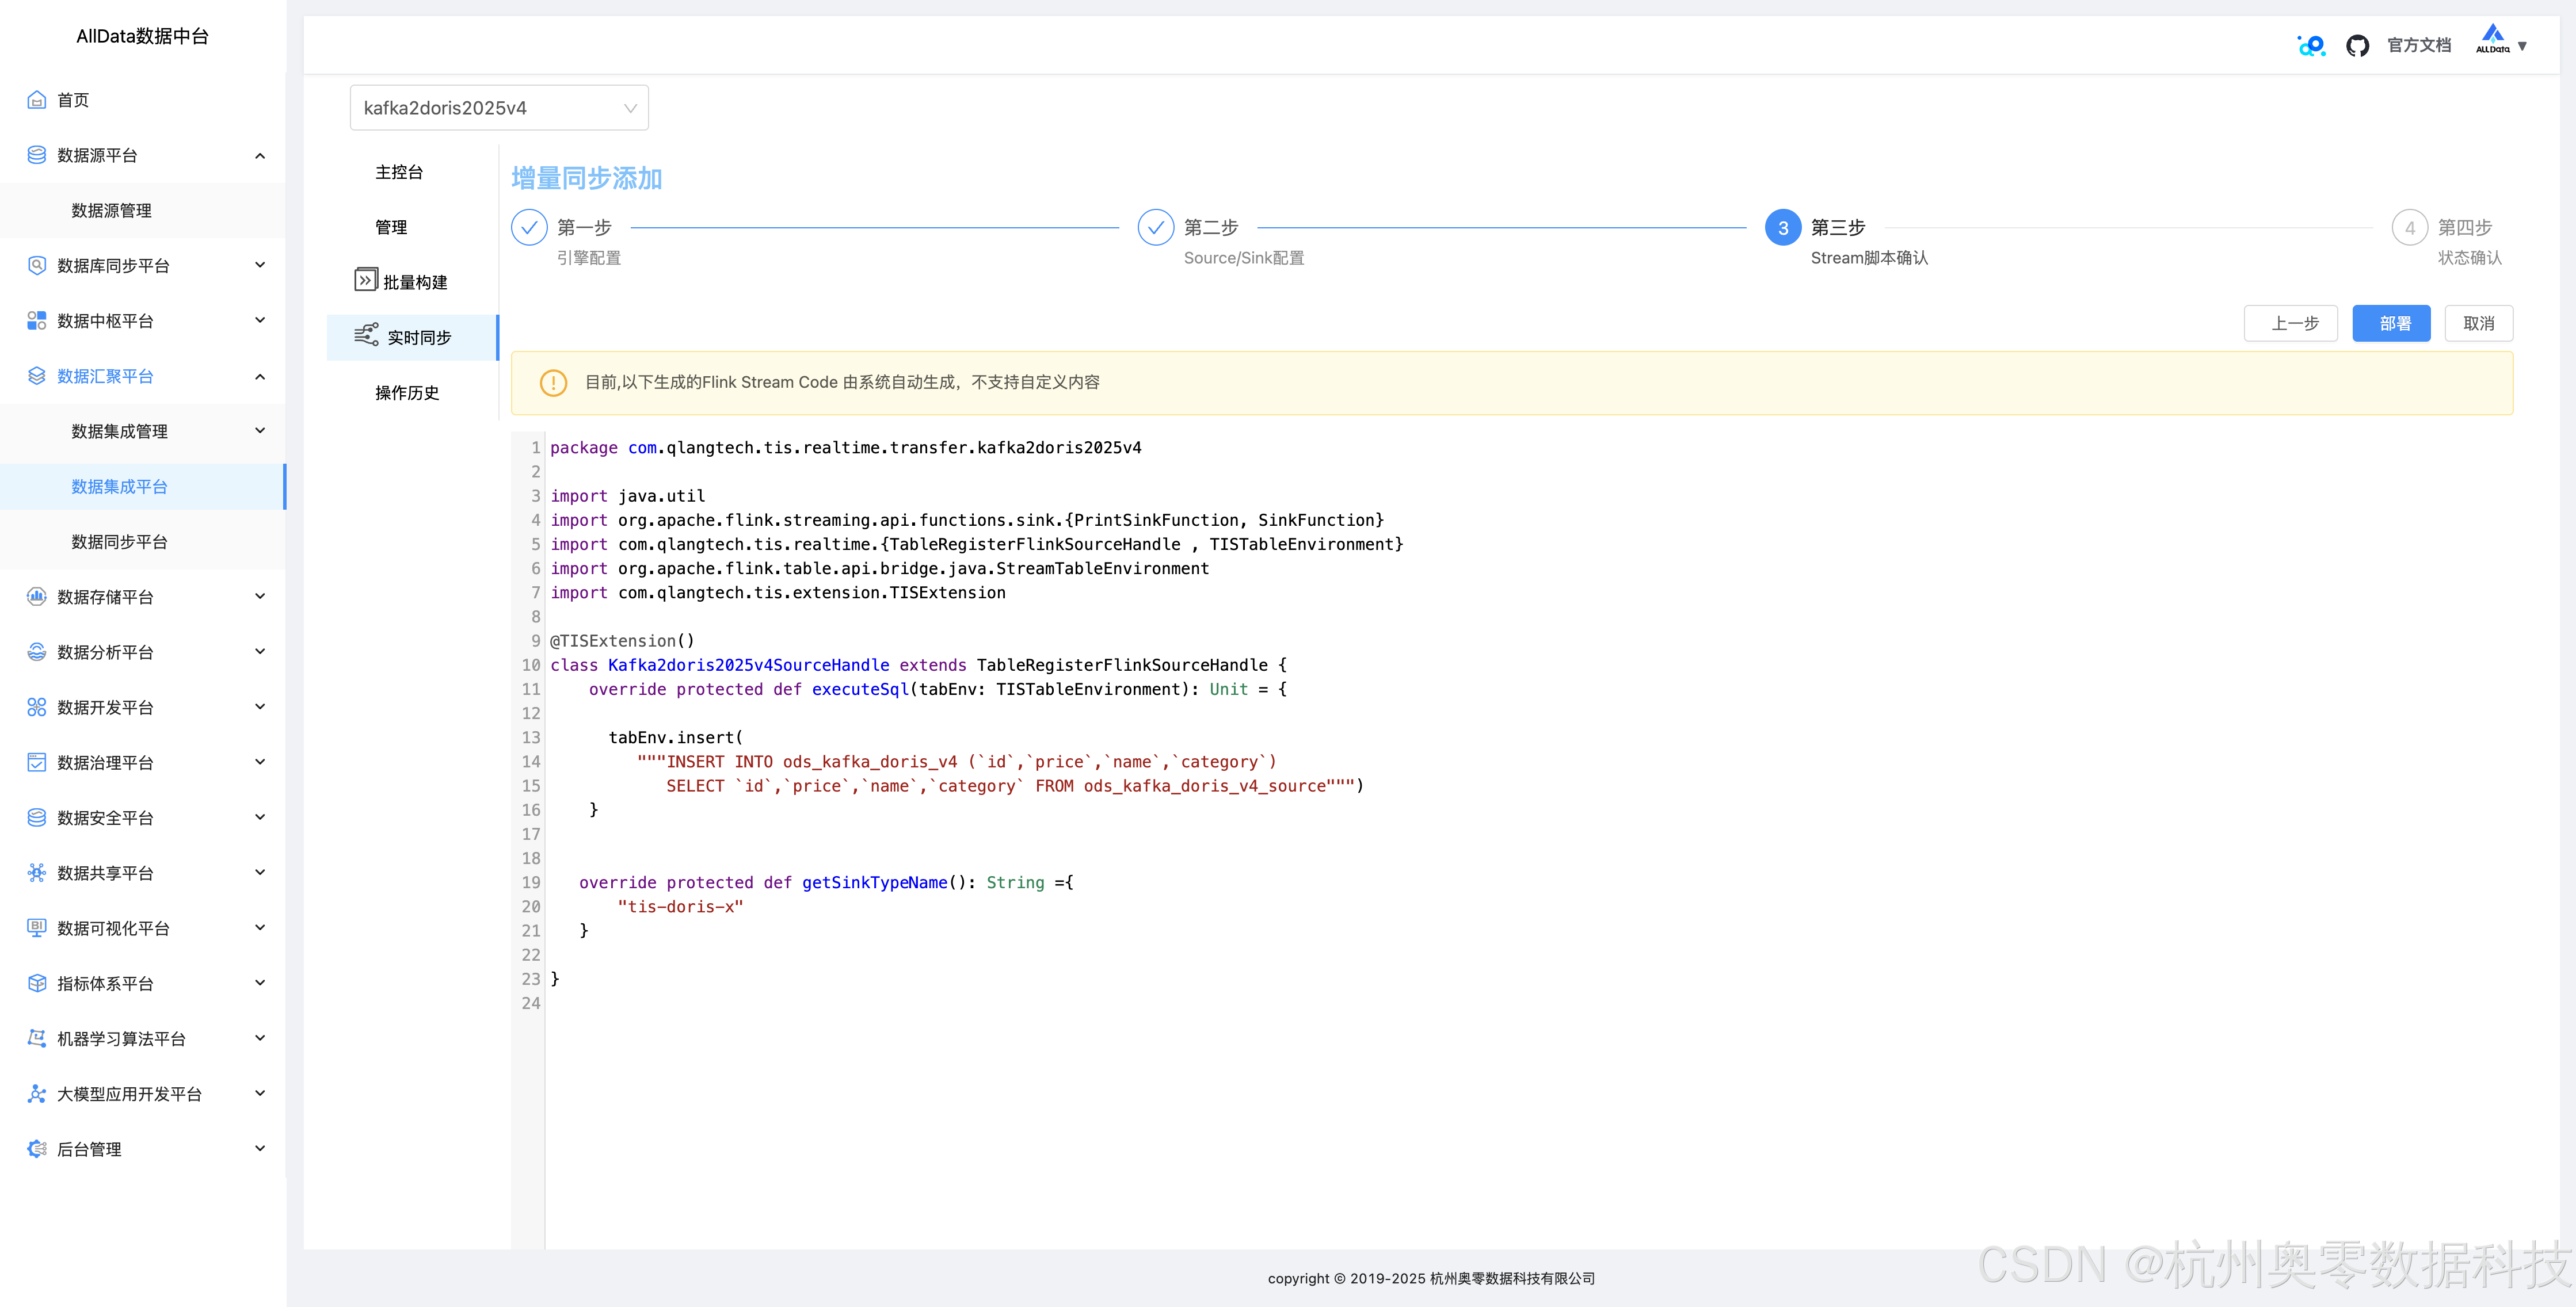Click the home icon beside 首页

(37, 100)
